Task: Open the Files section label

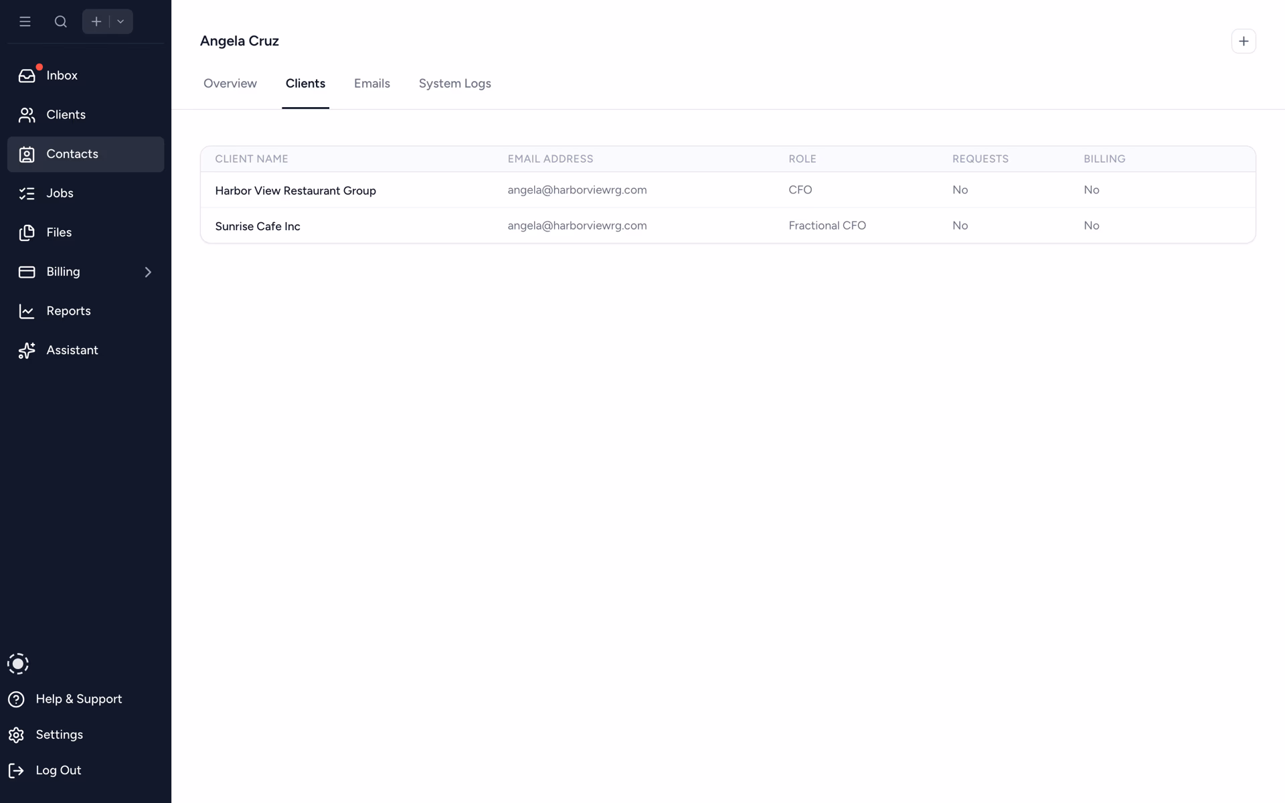Action: tap(59, 232)
